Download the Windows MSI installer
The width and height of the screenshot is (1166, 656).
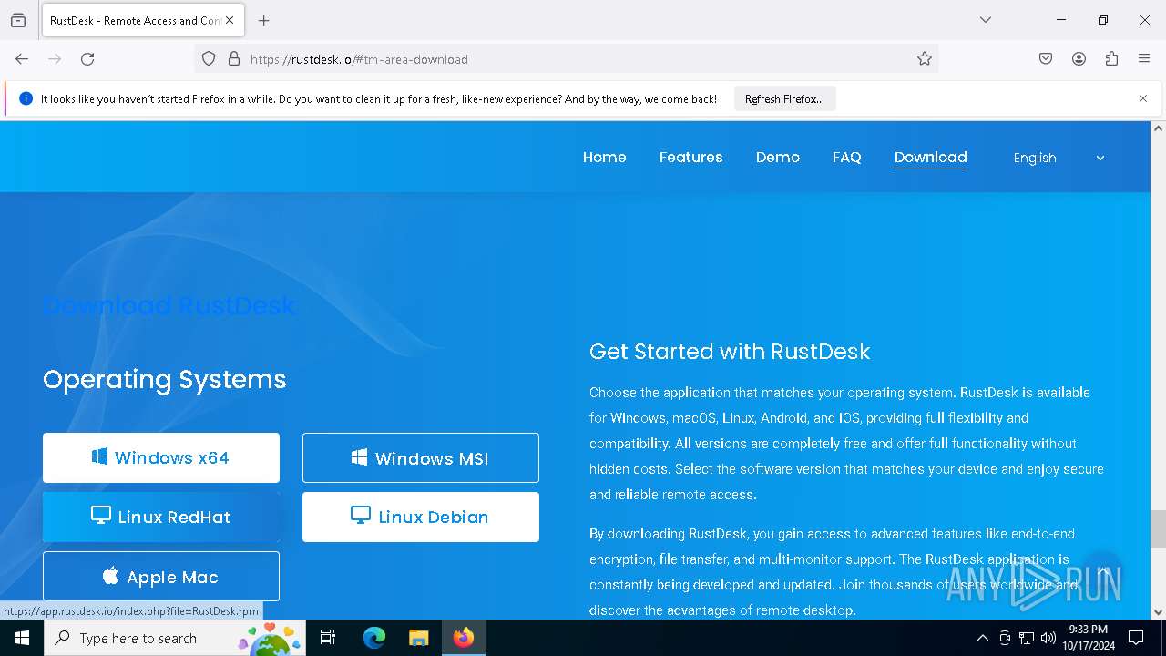421,457
